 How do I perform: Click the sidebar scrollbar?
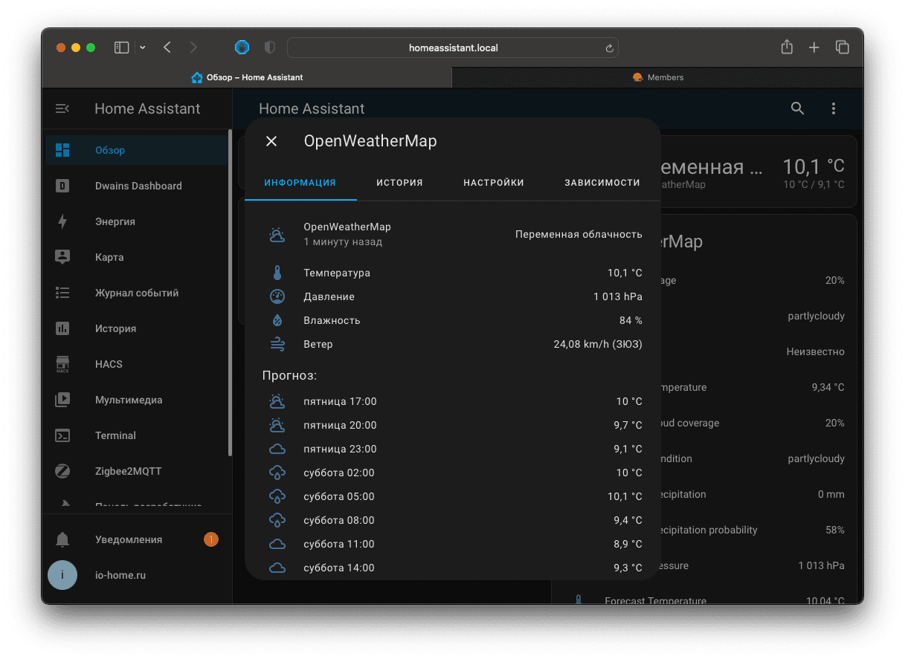click(230, 293)
